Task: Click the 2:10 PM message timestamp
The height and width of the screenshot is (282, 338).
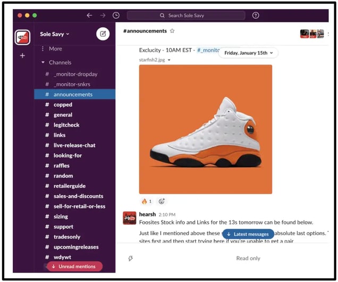Action: (167, 214)
